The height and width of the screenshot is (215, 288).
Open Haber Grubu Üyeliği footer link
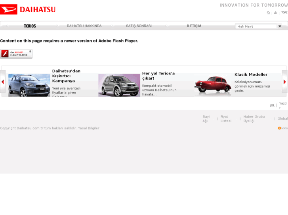pyautogui.click(x=254, y=119)
